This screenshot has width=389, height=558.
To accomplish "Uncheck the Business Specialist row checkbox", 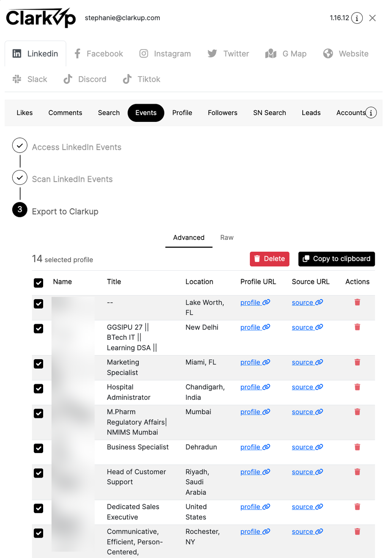I will [x=38, y=448].
